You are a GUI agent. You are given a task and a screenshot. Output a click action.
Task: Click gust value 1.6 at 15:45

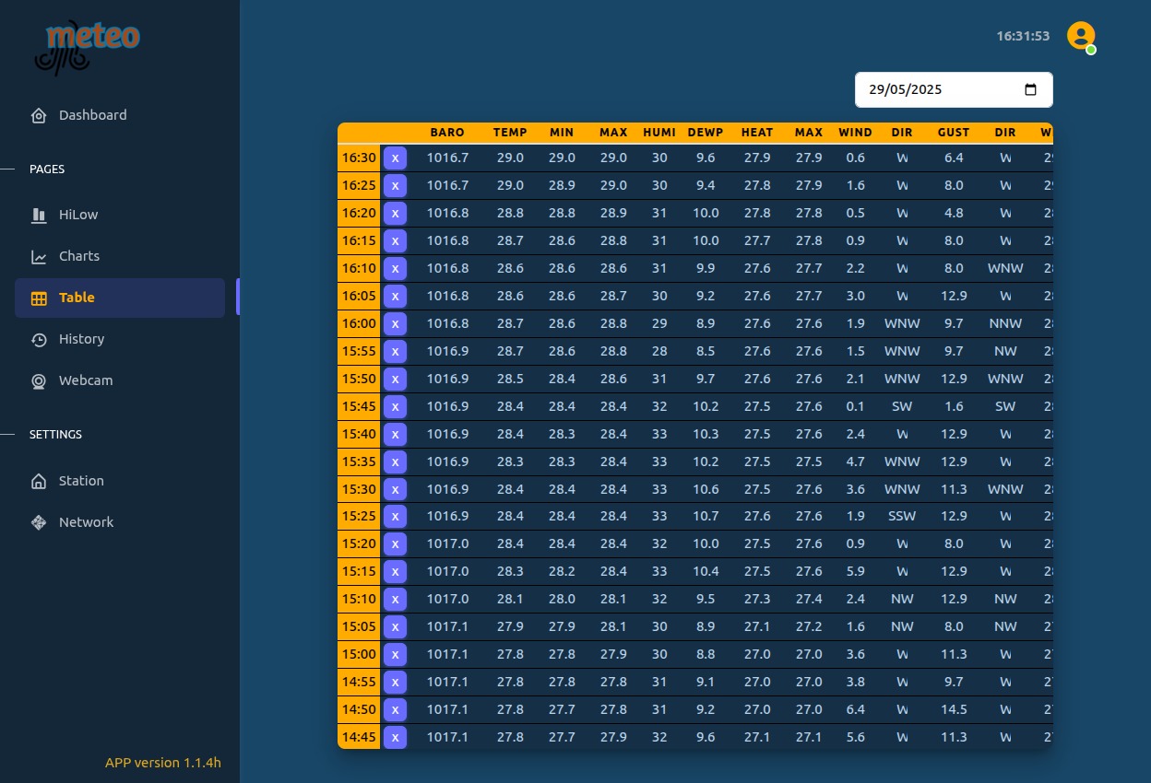(954, 406)
